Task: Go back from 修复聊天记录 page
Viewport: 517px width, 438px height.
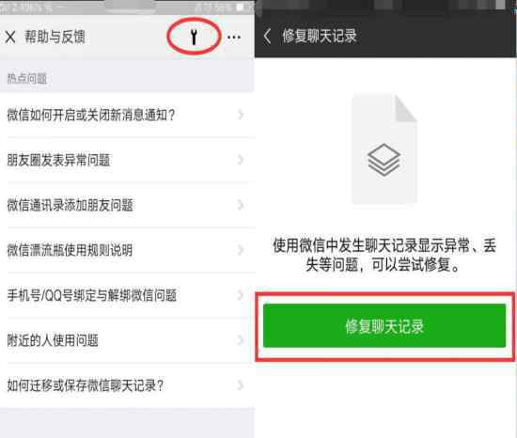Action: click(267, 36)
